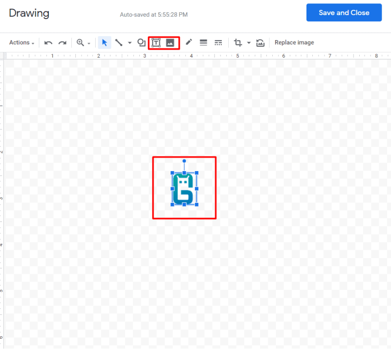Click the selected G logo image
Screen dimensions: 391x349
[184, 189]
